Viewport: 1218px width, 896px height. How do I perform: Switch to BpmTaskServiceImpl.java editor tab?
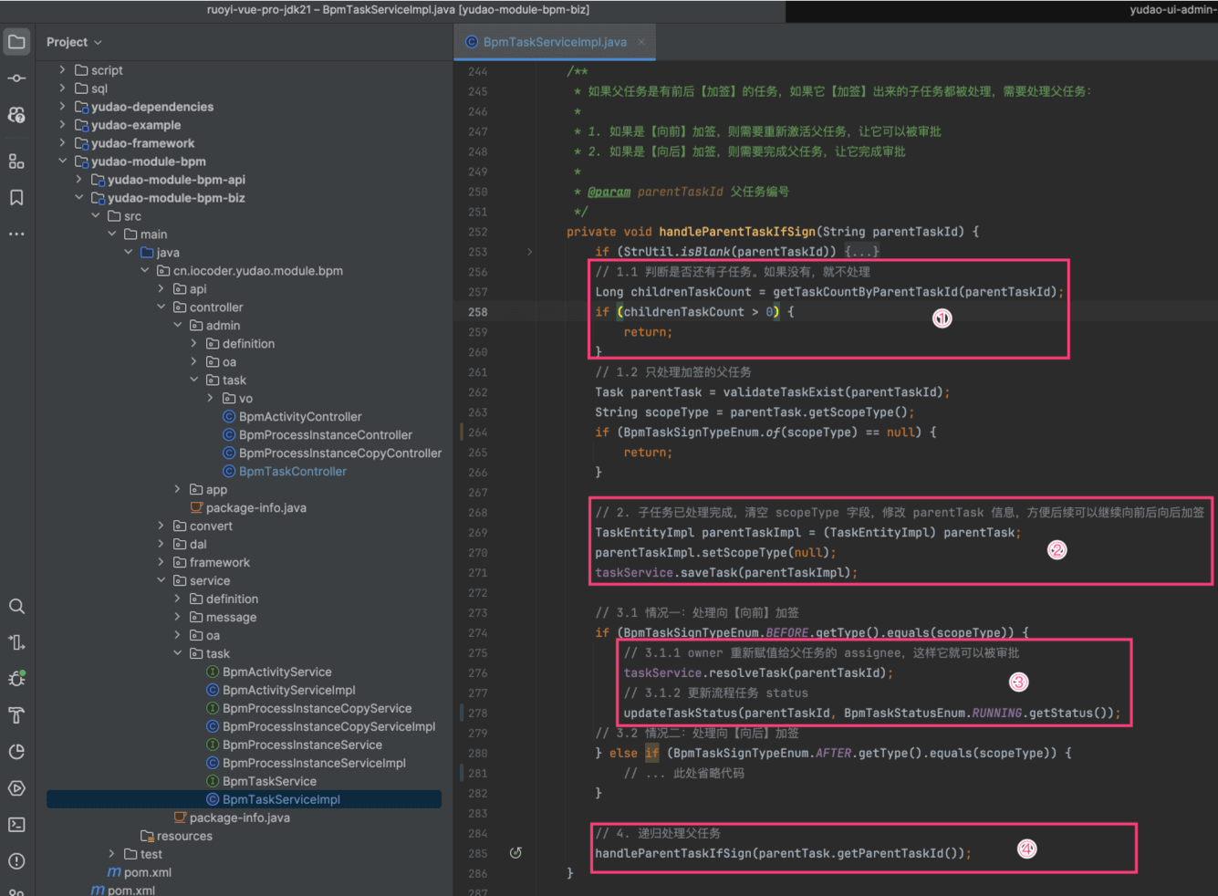pyautogui.click(x=554, y=42)
